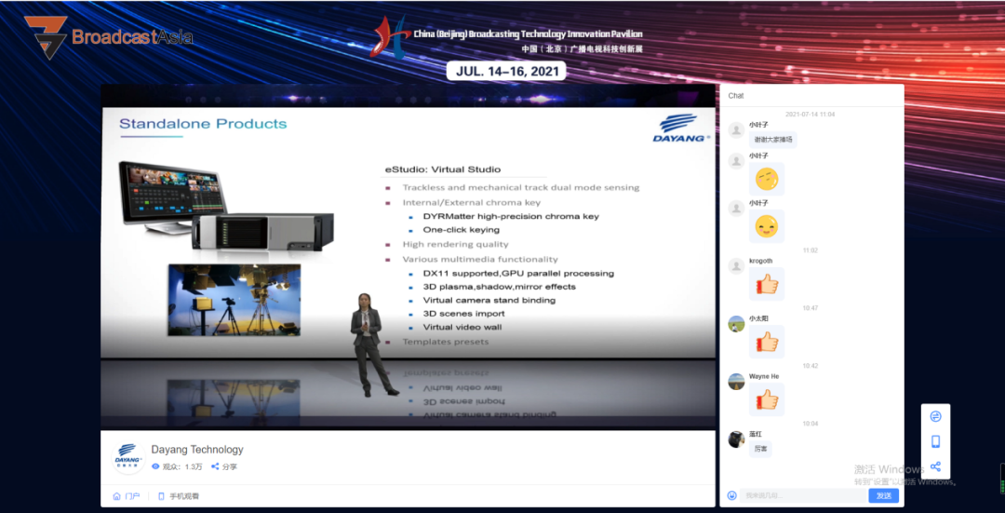
Task: Click the share icon in floating toolbar
Action: tap(935, 466)
